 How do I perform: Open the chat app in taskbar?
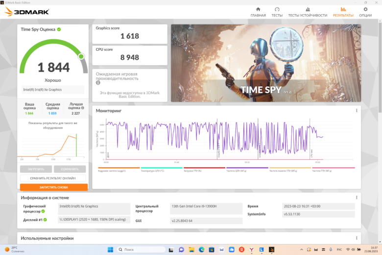181,250
